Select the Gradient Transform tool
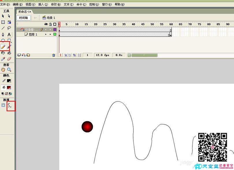 pyautogui.click(x=9, y=22)
